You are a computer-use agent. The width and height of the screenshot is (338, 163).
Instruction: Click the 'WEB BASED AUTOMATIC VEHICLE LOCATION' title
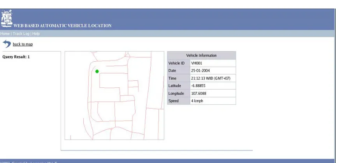point(63,26)
